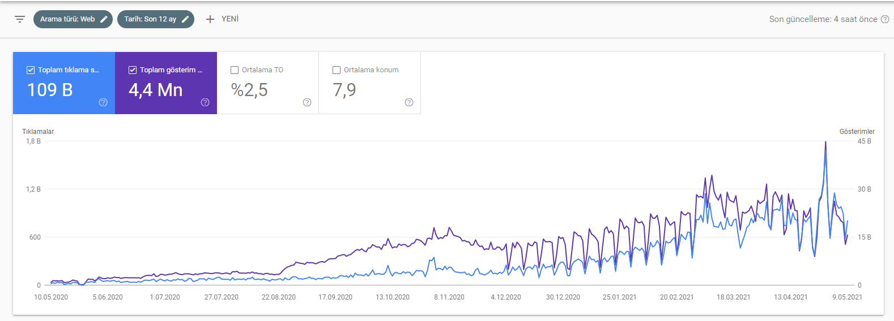
Task: Open the filter list icon
Action: (20, 19)
